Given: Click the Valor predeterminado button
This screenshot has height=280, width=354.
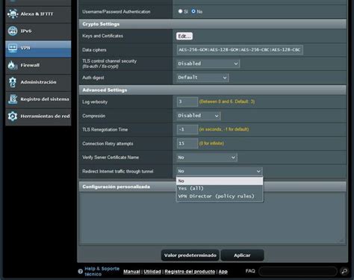Looking at the screenshot, I should point(190,255).
